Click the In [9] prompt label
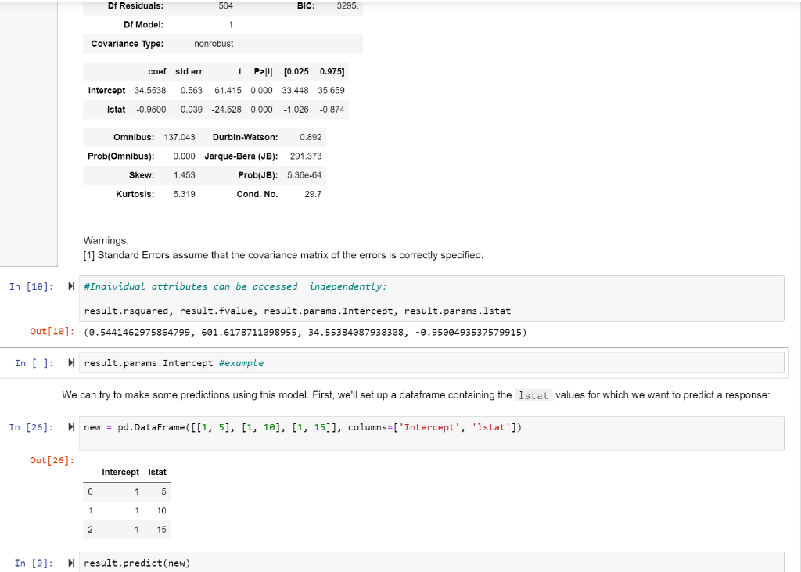The height and width of the screenshot is (572, 801). pos(31,563)
